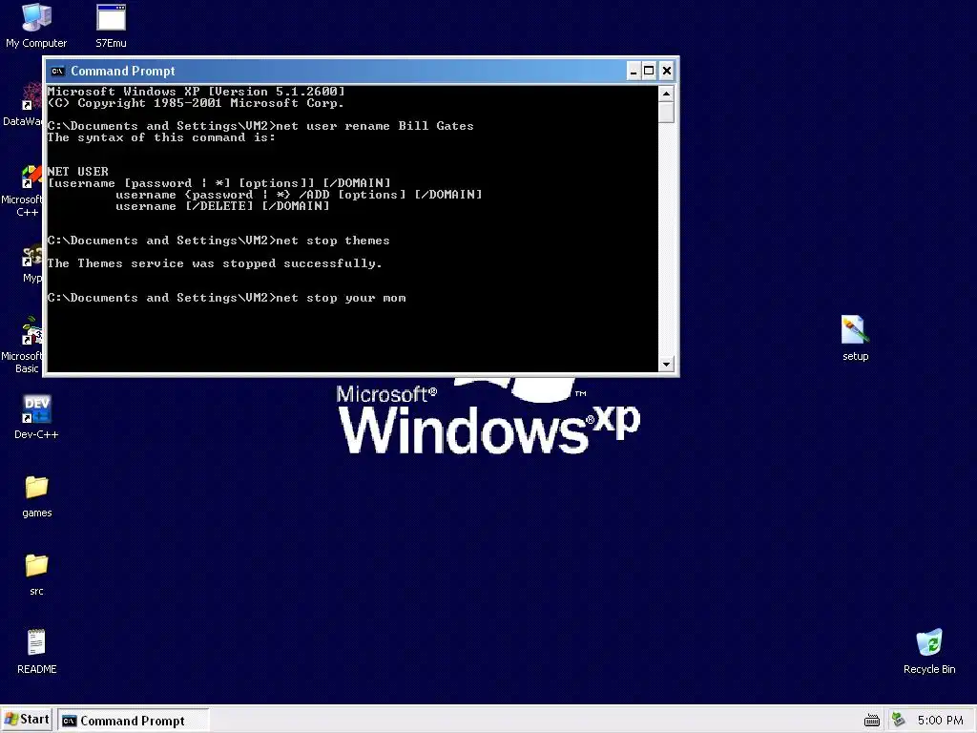Click the 'NET USER' syntax heading
The height and width of the screenshot is (733, 977).
click(78, 172)
